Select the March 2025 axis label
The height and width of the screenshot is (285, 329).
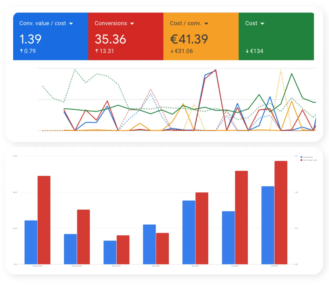tap(116, 266)
